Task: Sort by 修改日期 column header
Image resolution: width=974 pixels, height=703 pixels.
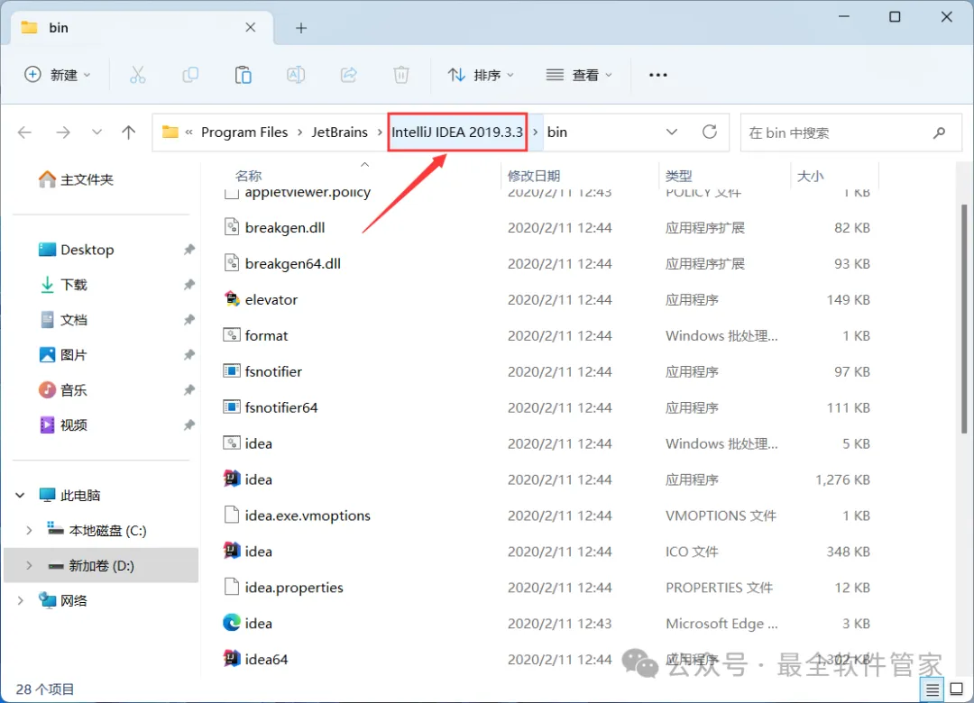Action: click(534, 176)
